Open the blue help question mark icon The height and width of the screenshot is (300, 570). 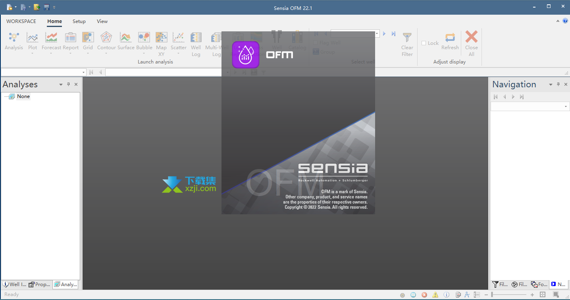[565, 21]
